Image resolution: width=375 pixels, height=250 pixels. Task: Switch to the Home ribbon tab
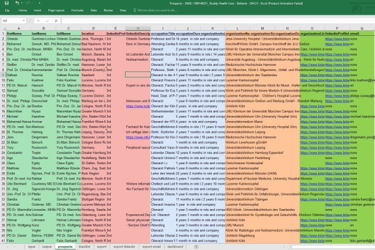click(x=23, y=10)
